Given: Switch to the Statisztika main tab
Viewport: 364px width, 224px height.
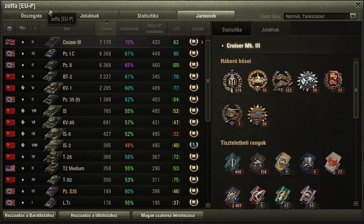Looking at the screenshot, I should coord(148,16).
